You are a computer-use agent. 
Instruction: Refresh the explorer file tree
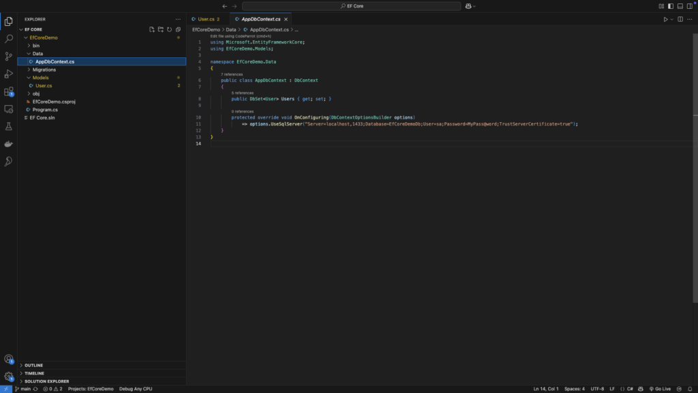[169, 29]
